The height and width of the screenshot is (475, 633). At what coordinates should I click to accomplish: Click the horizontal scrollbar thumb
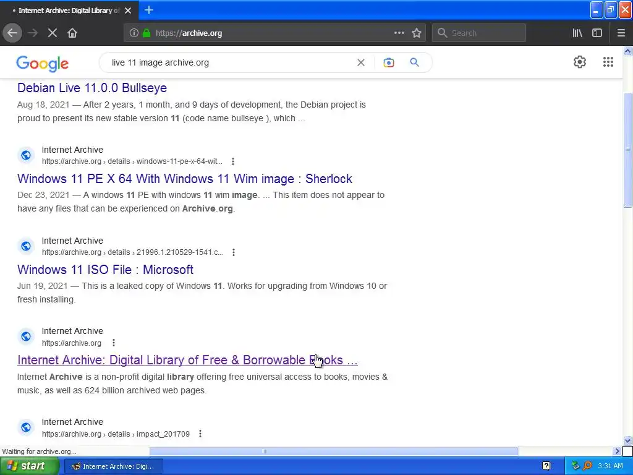click(x=334, y=451)
